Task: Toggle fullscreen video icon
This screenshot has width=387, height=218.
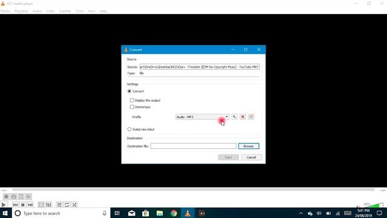Action: point(41,205)
